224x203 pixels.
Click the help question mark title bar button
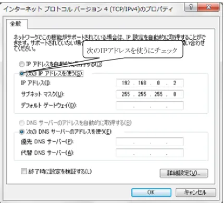pos(191,7)
